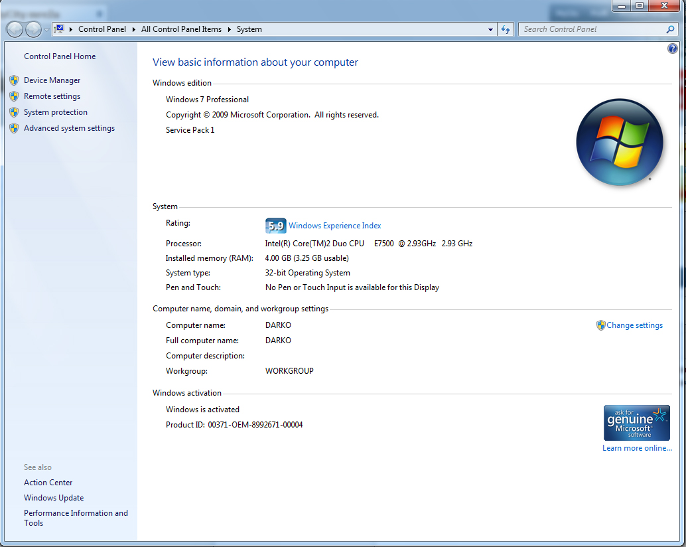Click the computer icon in address bar
Viewport: 686px width, 547px height.
tap(59, 29)
